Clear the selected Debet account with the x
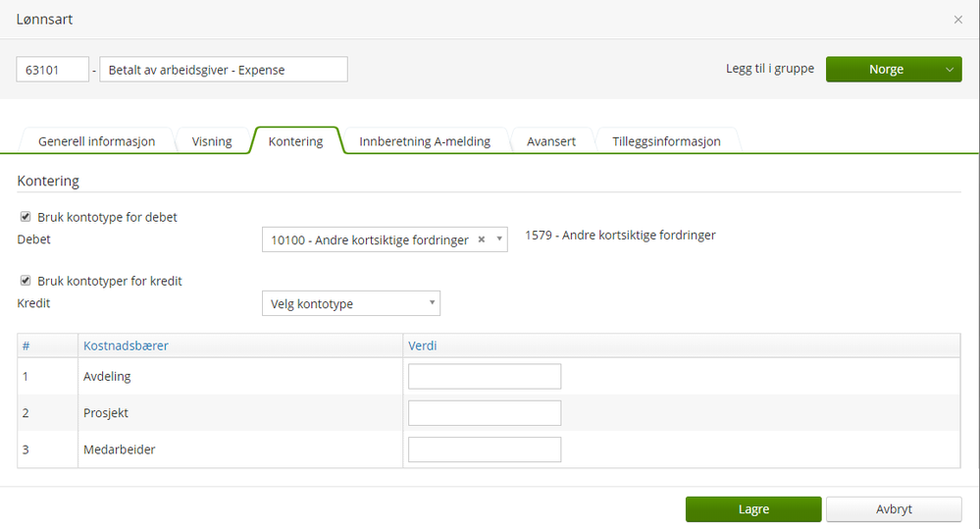 click(x=481, y=239)
